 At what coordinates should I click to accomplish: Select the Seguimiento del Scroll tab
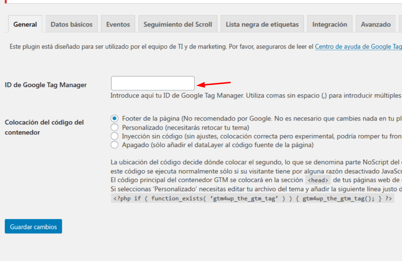click(178, 24)
